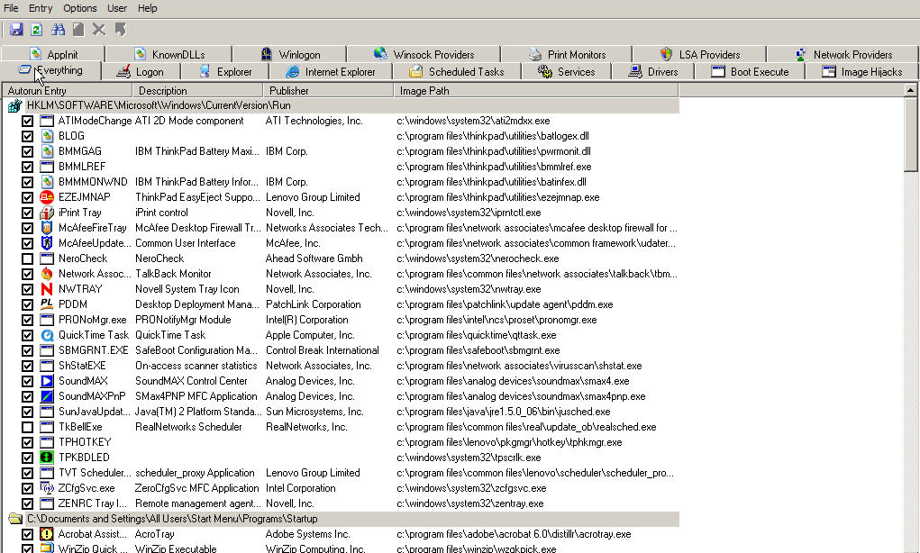Open the File menu

11,8
